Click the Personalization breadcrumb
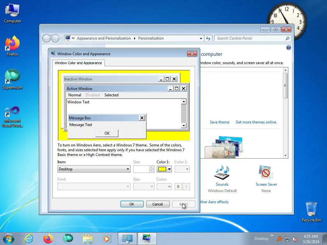Image resolution: width=327 pixels, height=245 pixels. (151, 38)
